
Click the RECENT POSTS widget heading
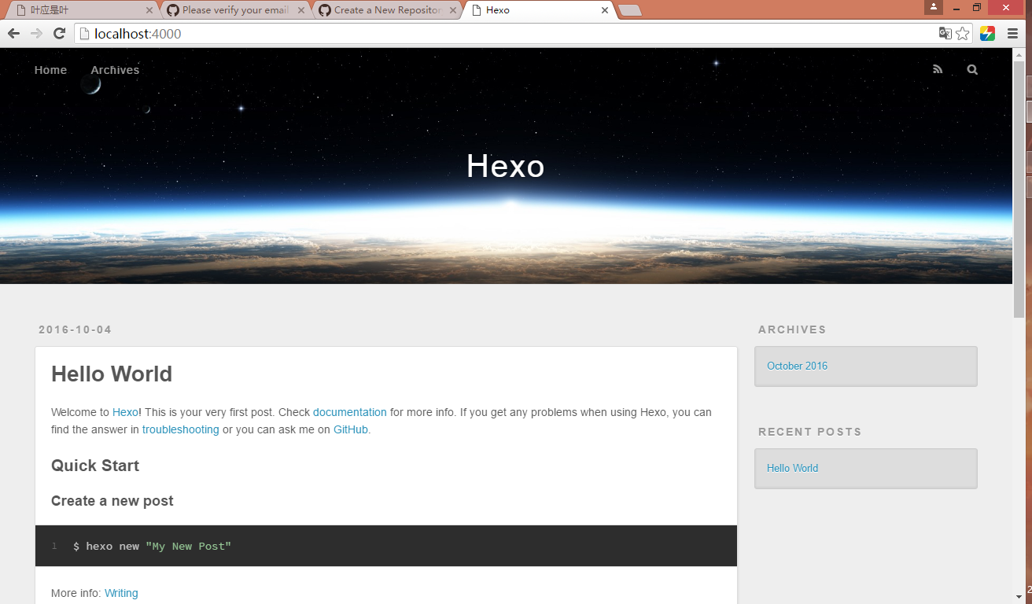click(x=810, y=432)
